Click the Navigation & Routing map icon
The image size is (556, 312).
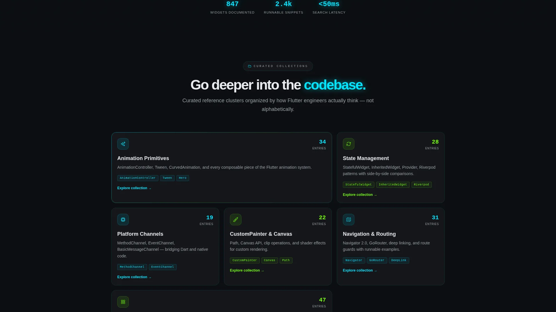[x=349, y=220]
